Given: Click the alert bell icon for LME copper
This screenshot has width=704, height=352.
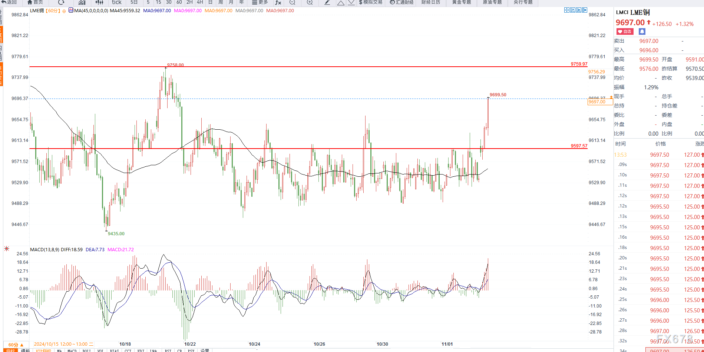Looking at the screenshot, I should (x=642, y=31).
